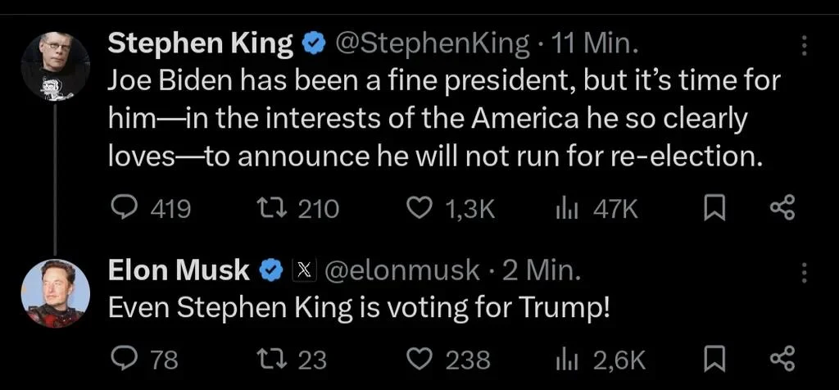The image size is (839, 390).
Task: Open the Elon Musk display name
Action: [179, 270]
